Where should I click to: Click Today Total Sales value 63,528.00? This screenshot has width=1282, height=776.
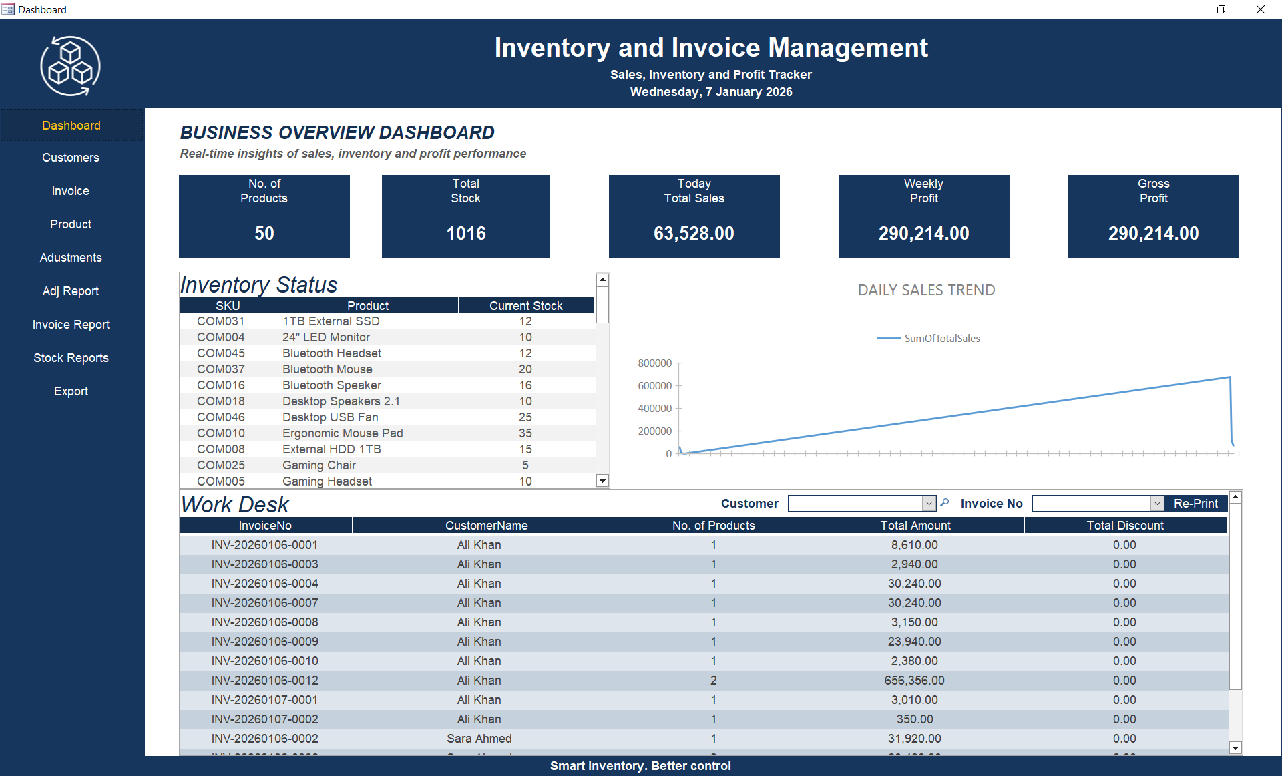click(694, 233)
